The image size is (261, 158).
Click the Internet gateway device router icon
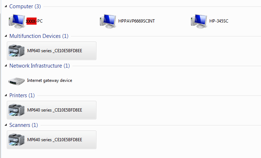click(x=16, y=81)
